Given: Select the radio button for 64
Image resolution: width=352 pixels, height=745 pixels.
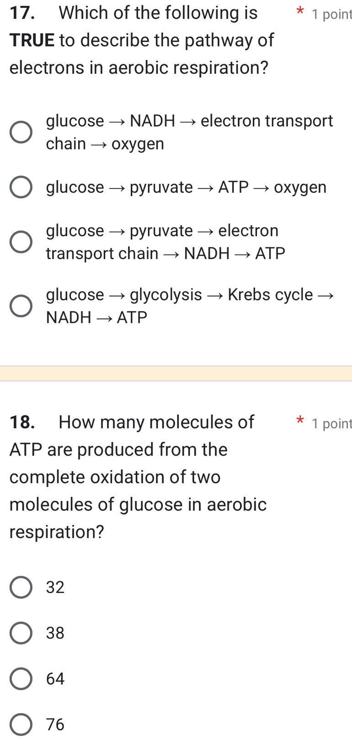Looking at the screenshot, I should click(21, 678).
